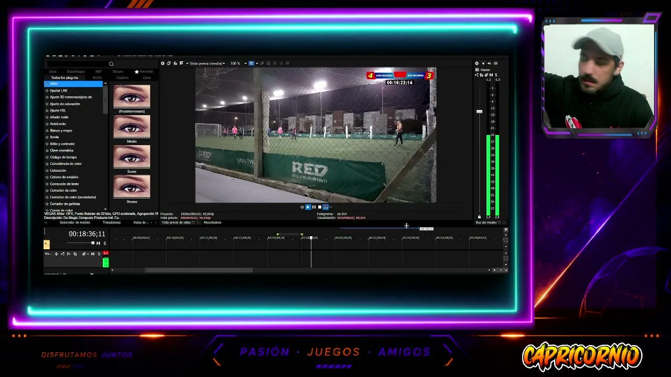
Task: Pick the Añadir ruido effect
Action: 59,117
